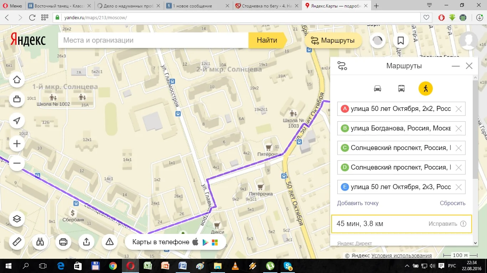Click the Google Play icon
This screenshot has width=487, height=273.
click(x=205, y=242)
